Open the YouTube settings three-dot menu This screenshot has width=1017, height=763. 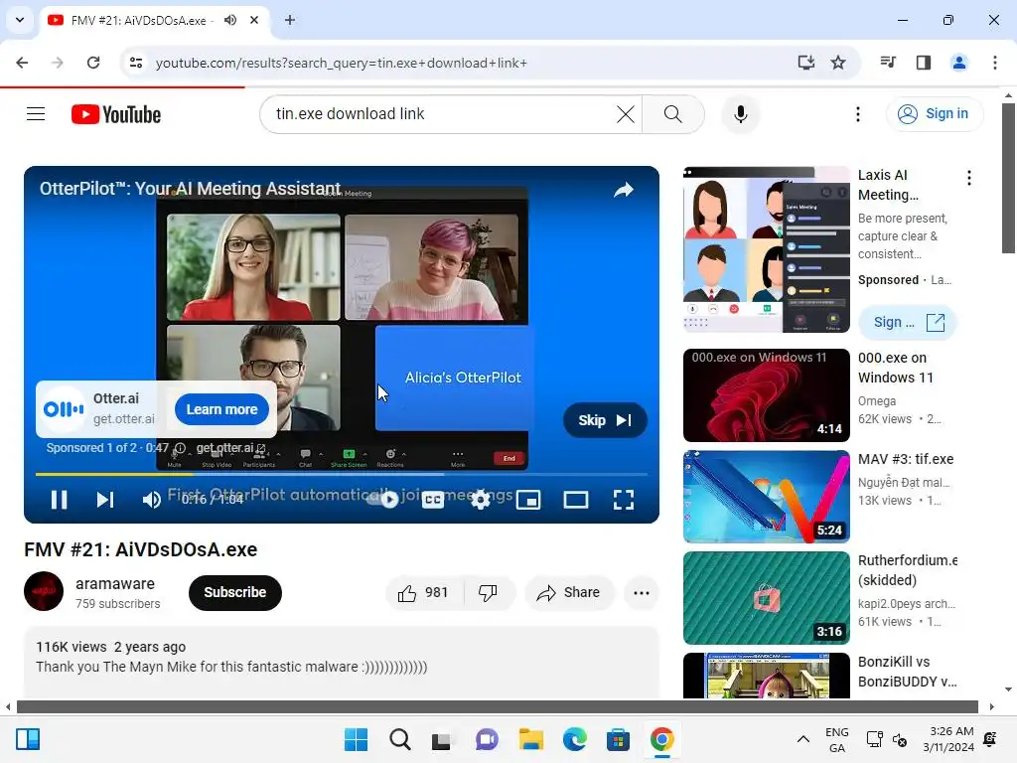857,114
